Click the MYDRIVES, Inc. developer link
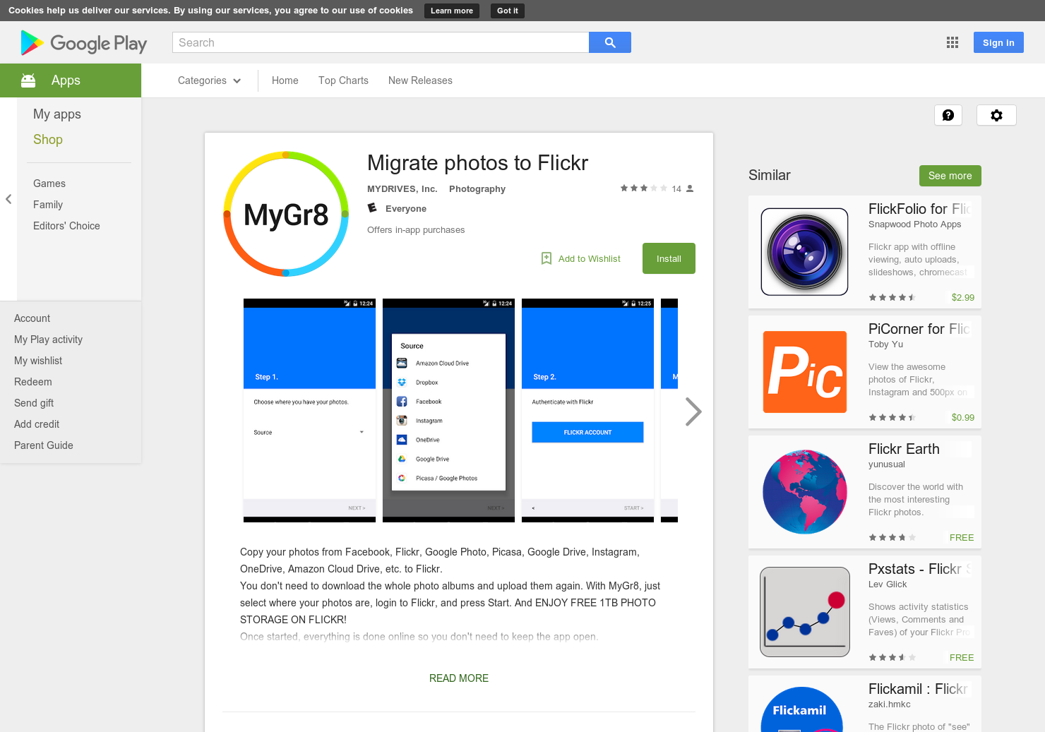This screenshot has height=732, width=1045. click(x=402, y=188)
